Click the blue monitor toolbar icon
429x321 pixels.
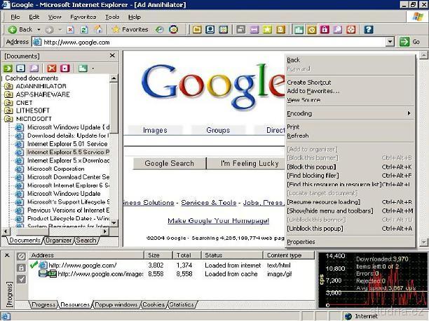coord(210,29)
